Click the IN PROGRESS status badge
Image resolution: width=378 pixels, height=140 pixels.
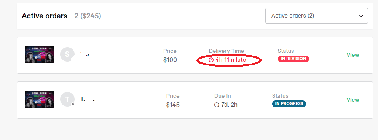tap(289, 104)
